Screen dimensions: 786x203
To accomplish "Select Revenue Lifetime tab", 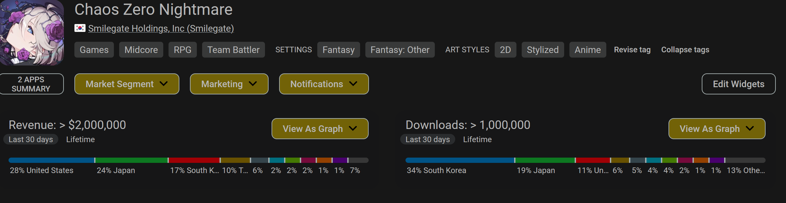I will pos(81,140).
